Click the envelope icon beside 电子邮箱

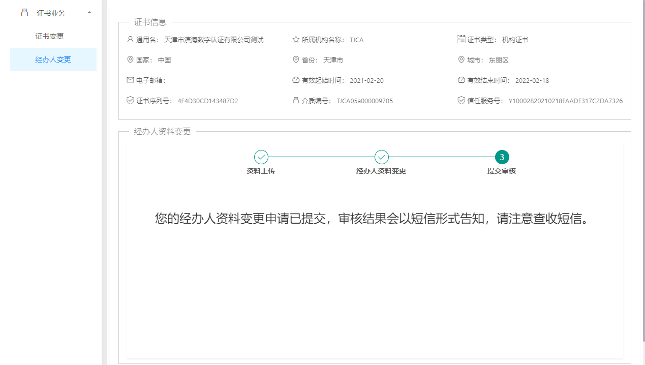(x=130, y=80)
